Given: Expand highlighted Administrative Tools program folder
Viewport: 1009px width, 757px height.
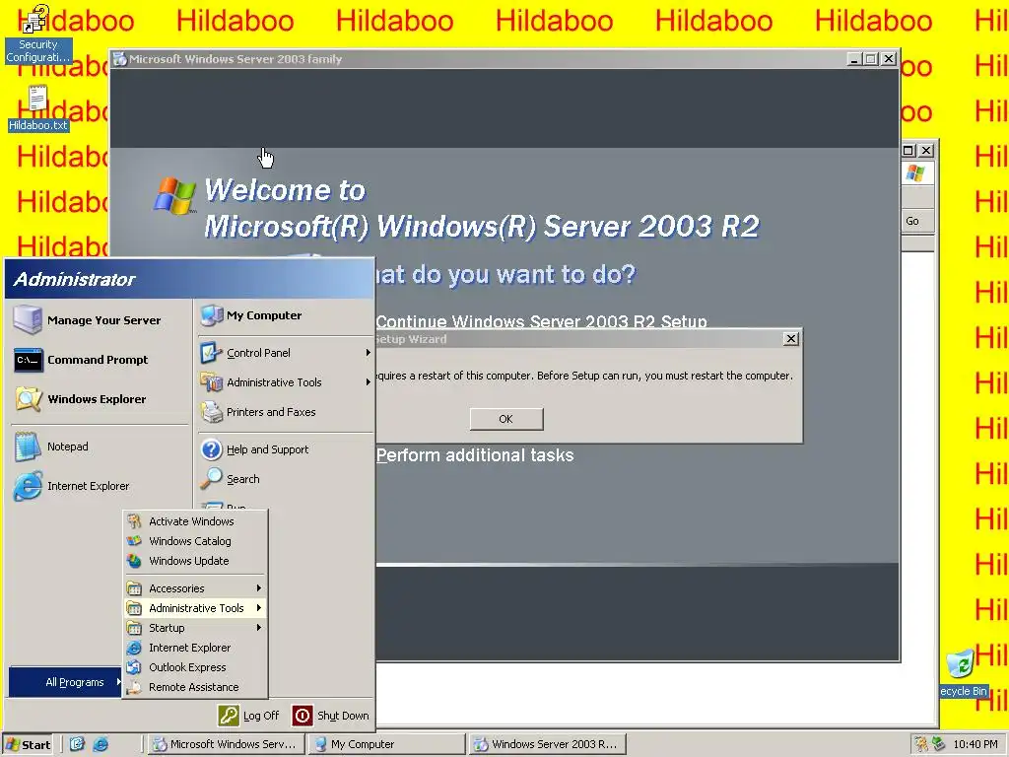Looking at the screenshot, I should coord(195,608).
